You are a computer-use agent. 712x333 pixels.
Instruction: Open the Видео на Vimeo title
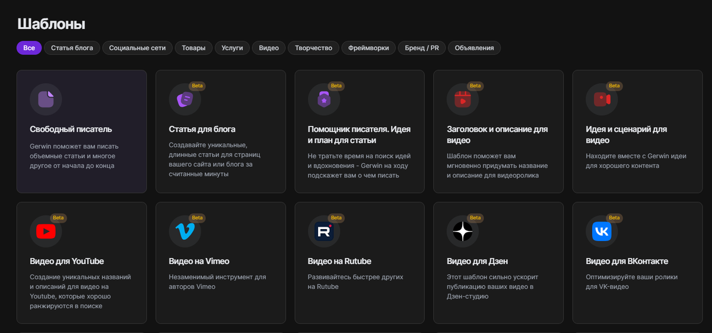tap(199, 261)
